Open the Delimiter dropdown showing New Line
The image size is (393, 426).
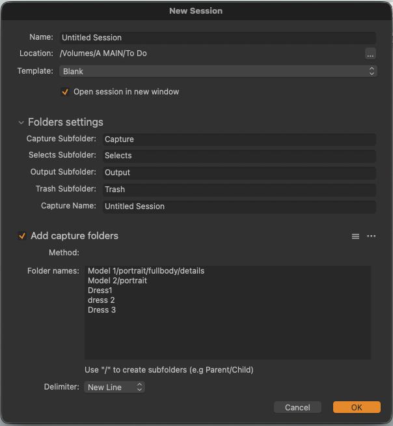coord(115,387)
